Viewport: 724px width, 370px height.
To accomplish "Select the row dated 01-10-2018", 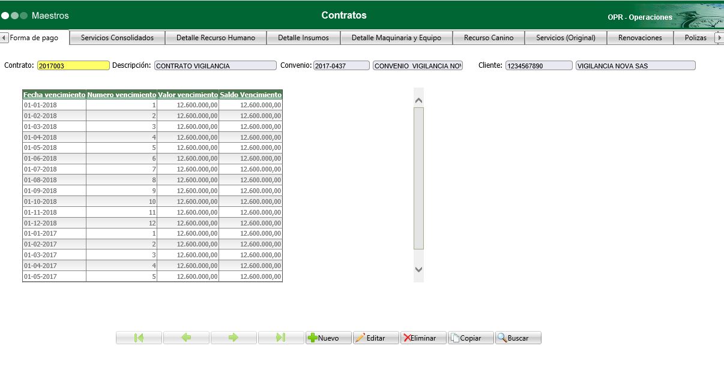I will (152, 201).
